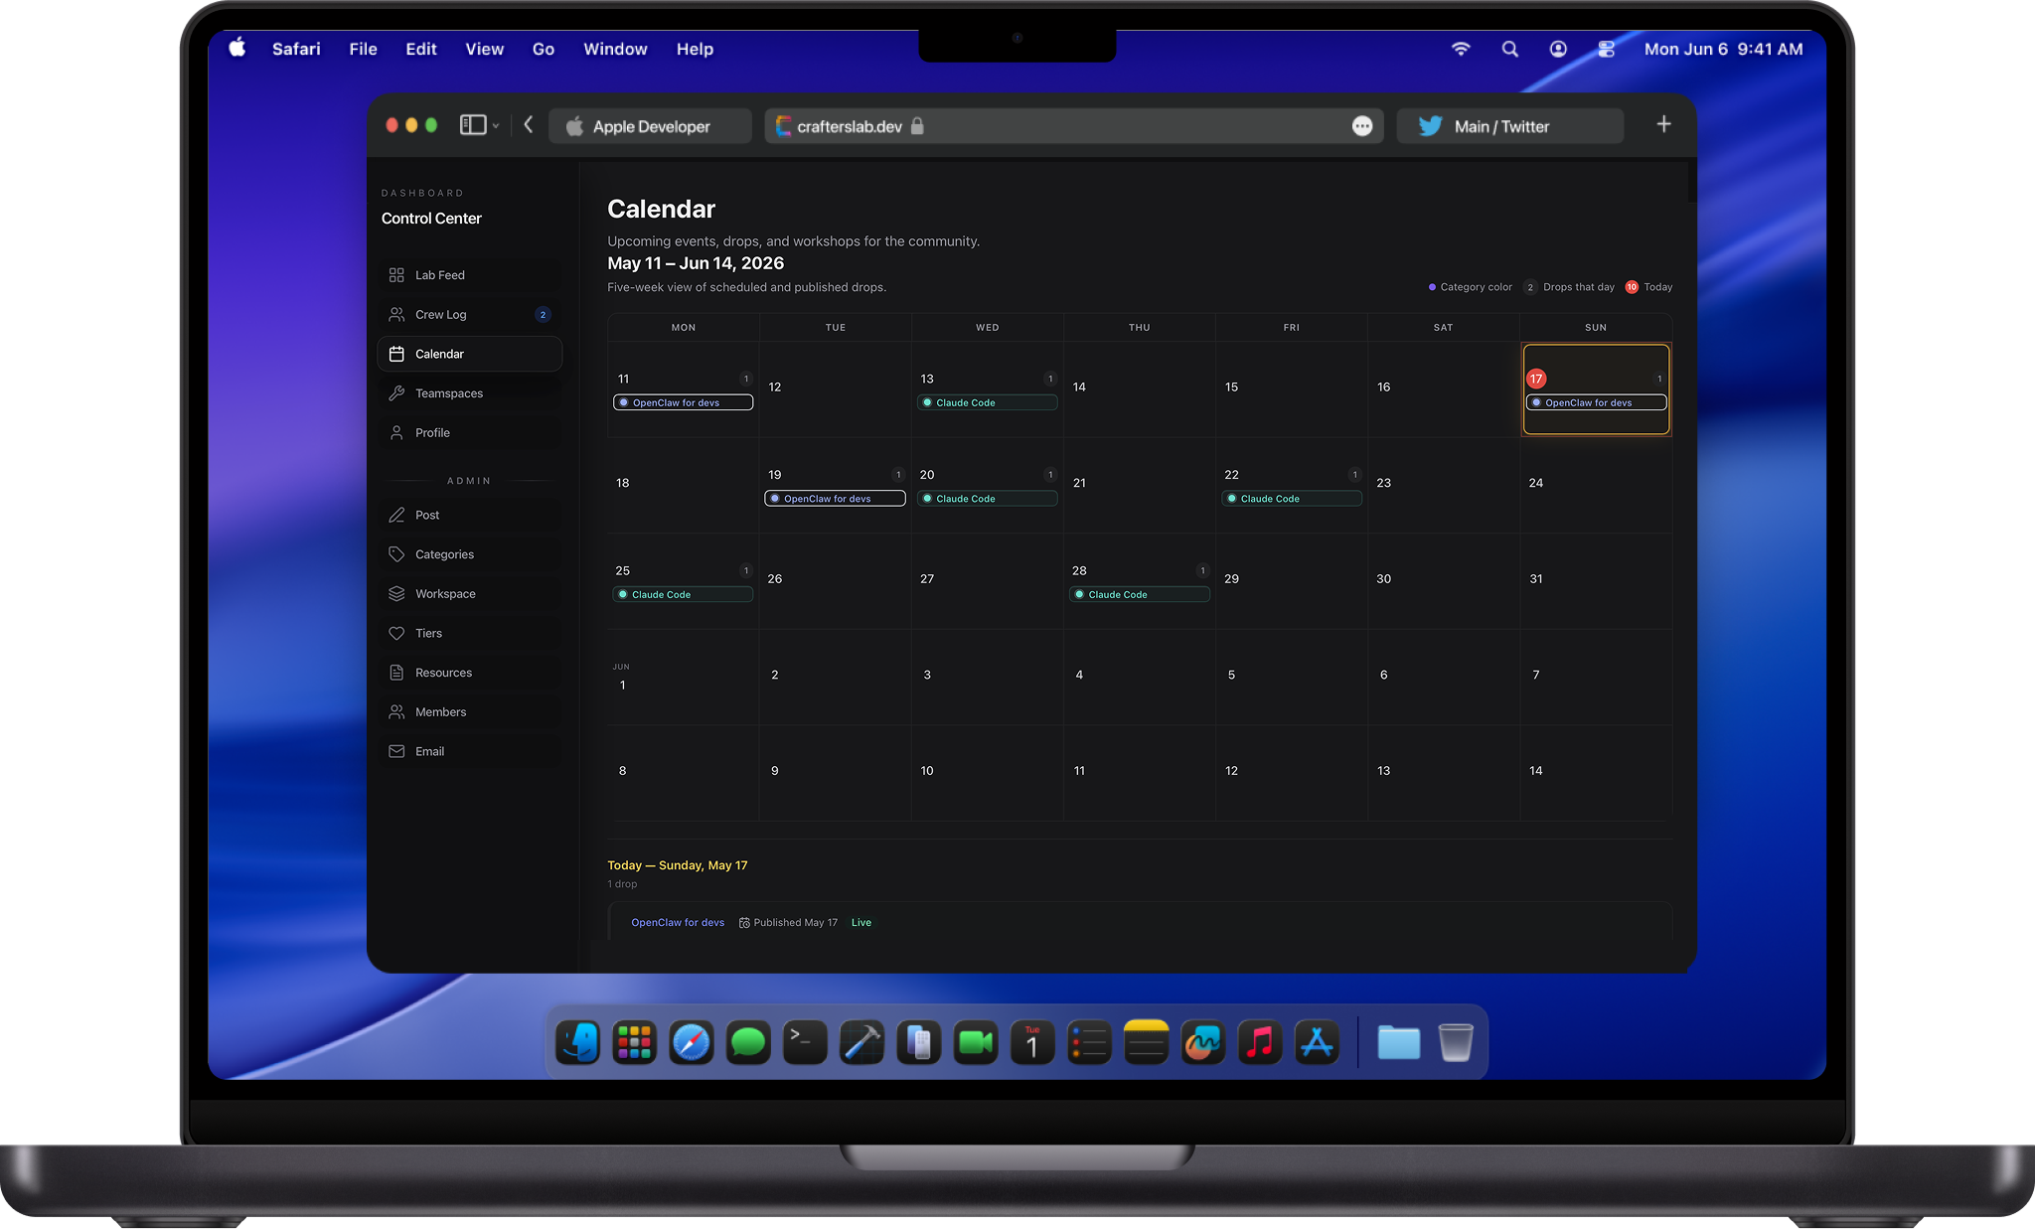The image size is (2035, 1229).
Task: Open Trash in the dock
Action: [x=1456, y=1042]
